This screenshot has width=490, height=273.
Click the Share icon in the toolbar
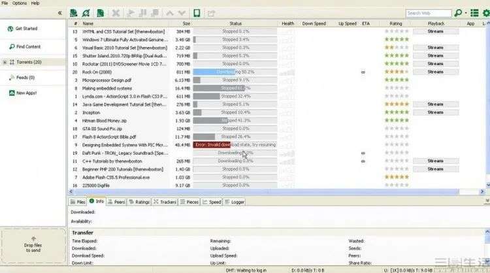pos(211,14)
